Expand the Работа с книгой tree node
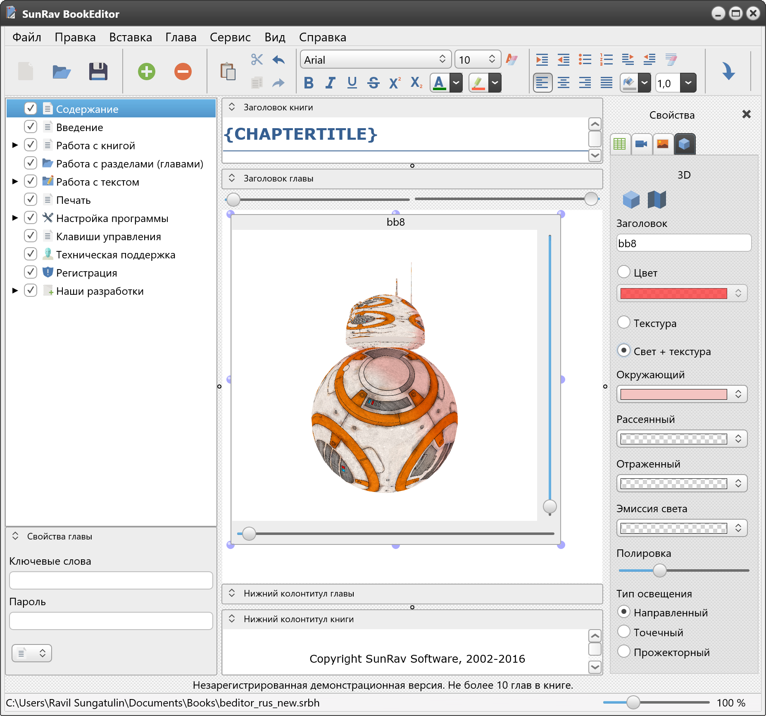 click(x=15, y=145)
